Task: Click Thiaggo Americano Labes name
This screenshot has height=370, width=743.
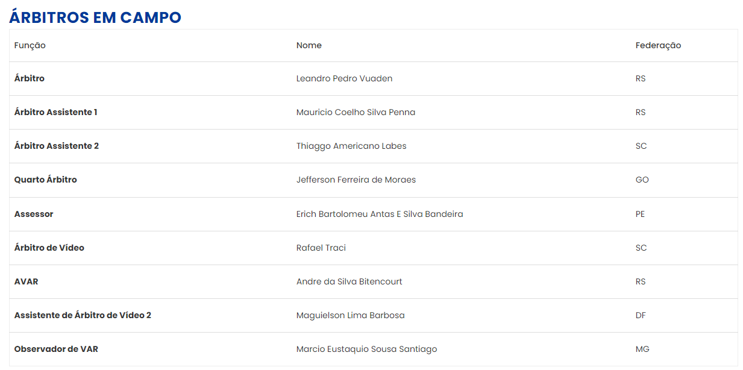Action: click(351, 146)
